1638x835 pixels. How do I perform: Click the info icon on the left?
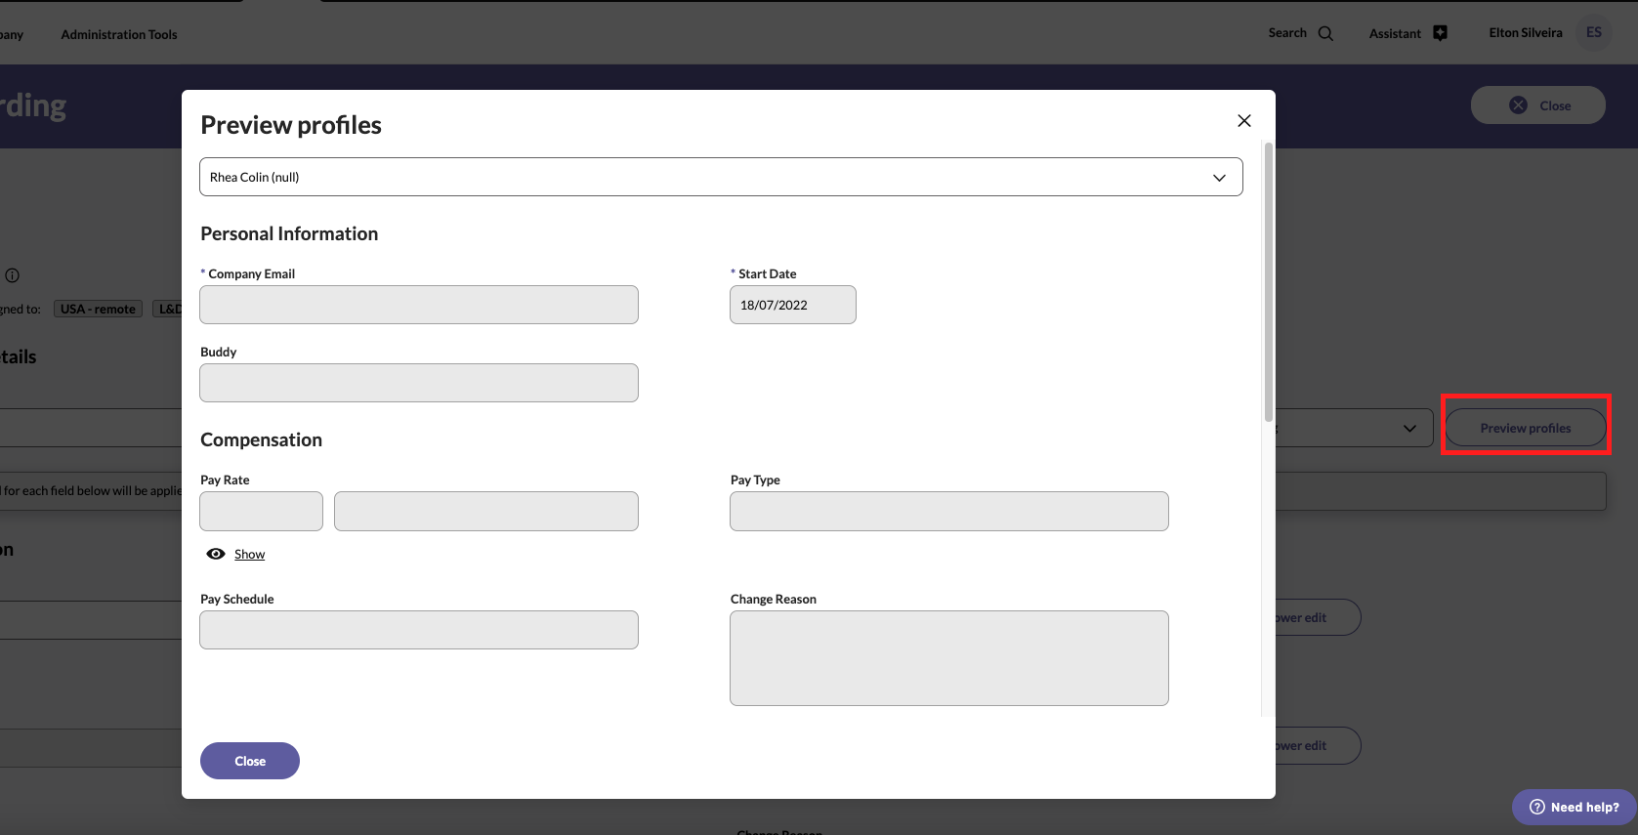coord(12,275)
